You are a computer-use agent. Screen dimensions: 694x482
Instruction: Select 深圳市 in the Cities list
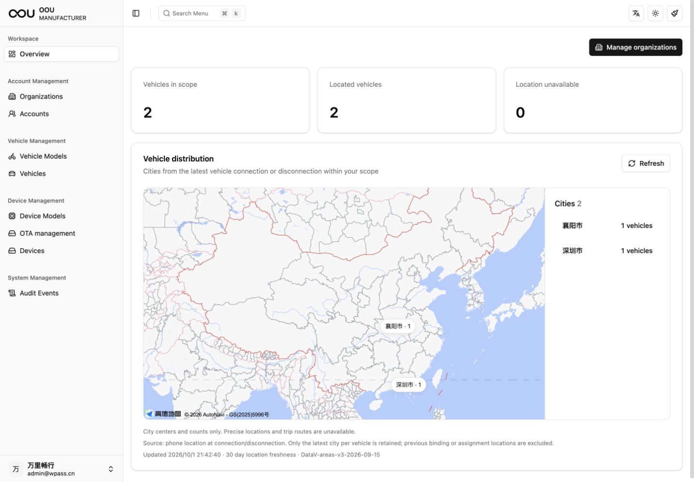(x=607, y=251)
